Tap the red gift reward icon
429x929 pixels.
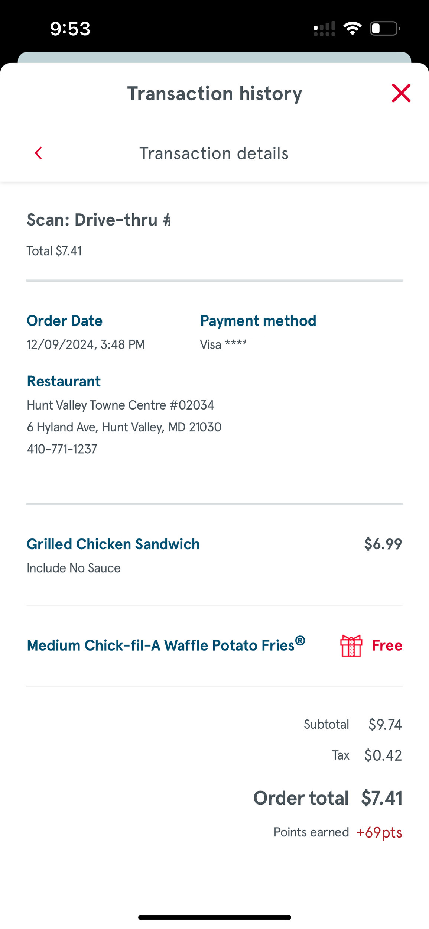351,646
